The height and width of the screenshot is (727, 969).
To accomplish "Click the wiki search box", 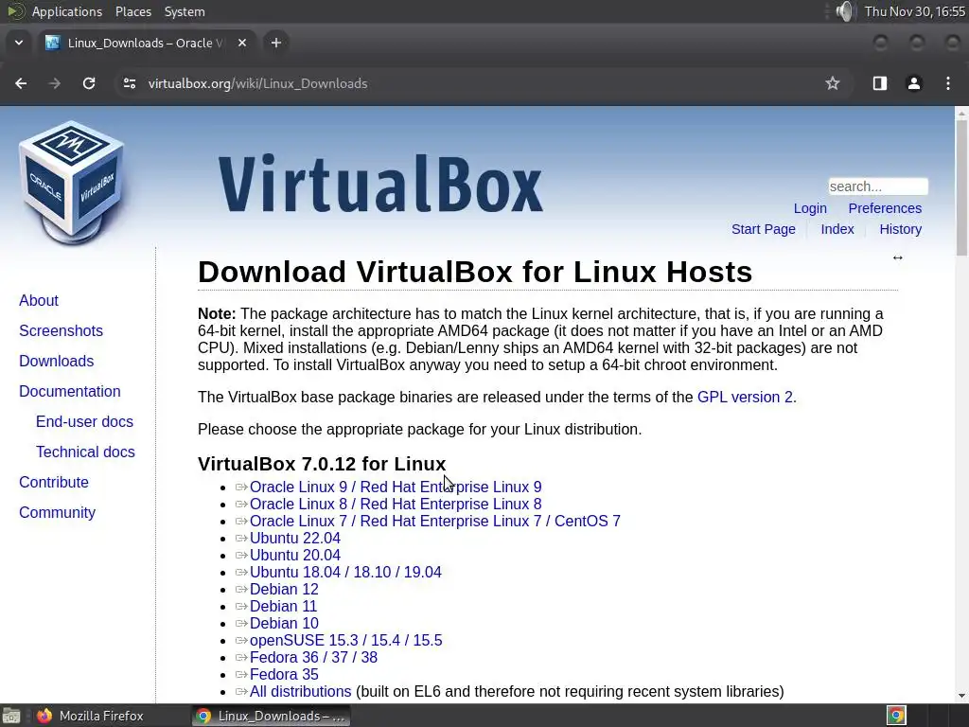I will (x=878, y=186).
